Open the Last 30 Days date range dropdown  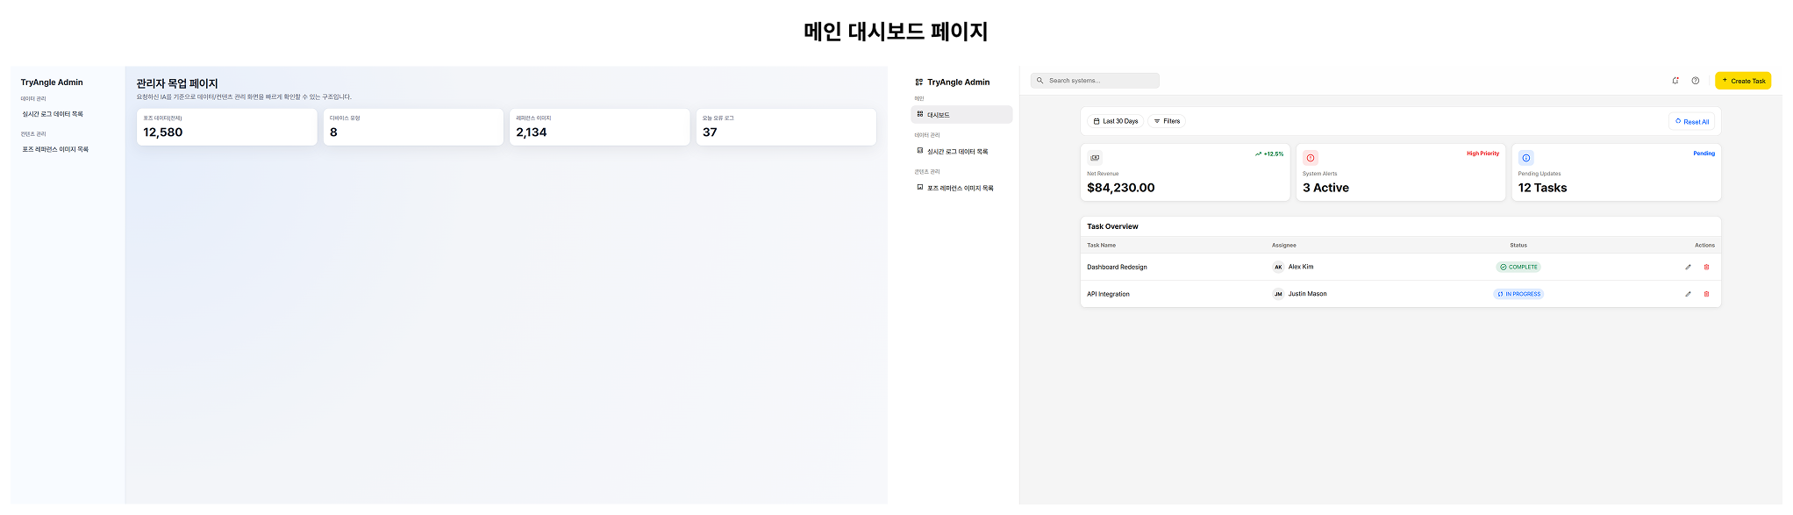(1116, 121)
